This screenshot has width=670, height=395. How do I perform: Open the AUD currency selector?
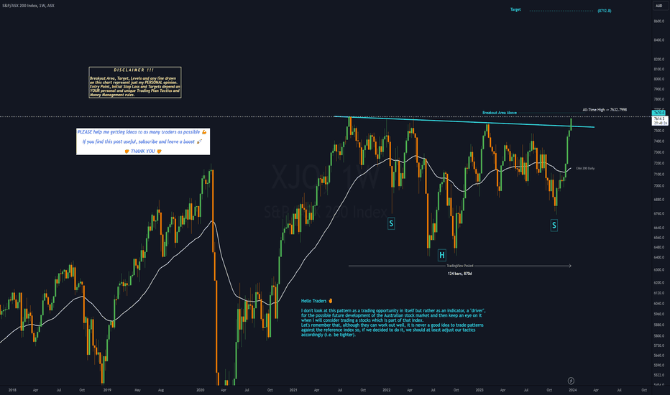tap(658, 6)
